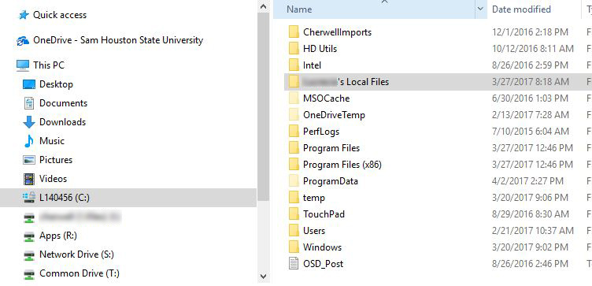Open the Name column filter dropdown arrow
Viewport: 592px width, 286px height.
click(x=480, y=9)
